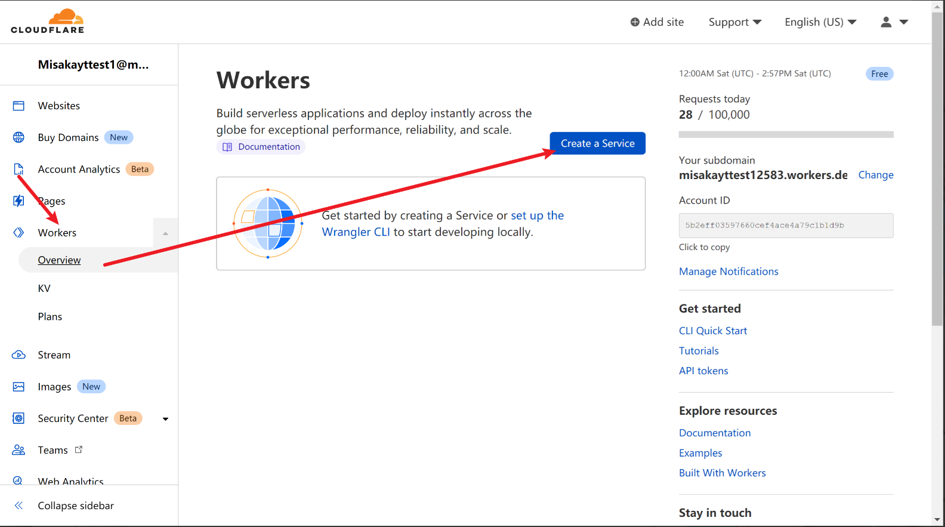Click Change next to subdomain
Image resolution: width=945 pixels, height=527 pixels.
coord(875,175)
